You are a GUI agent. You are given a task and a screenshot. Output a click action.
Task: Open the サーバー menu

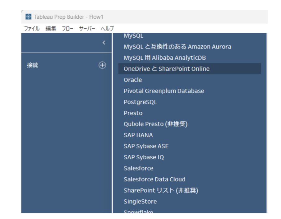point(87,28)
